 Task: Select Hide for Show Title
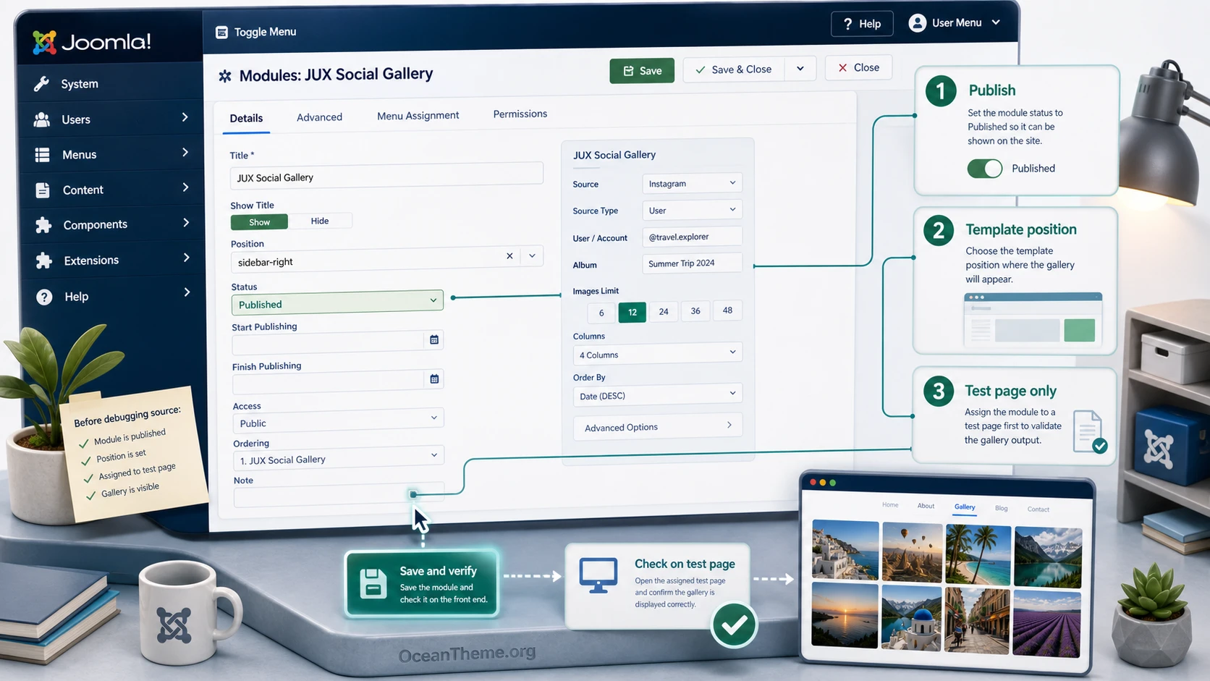click(x=320, y=221)
